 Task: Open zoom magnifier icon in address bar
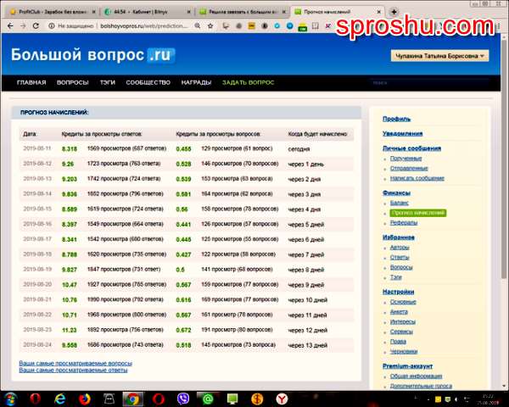pyautogui.click(x=198, y=25)
